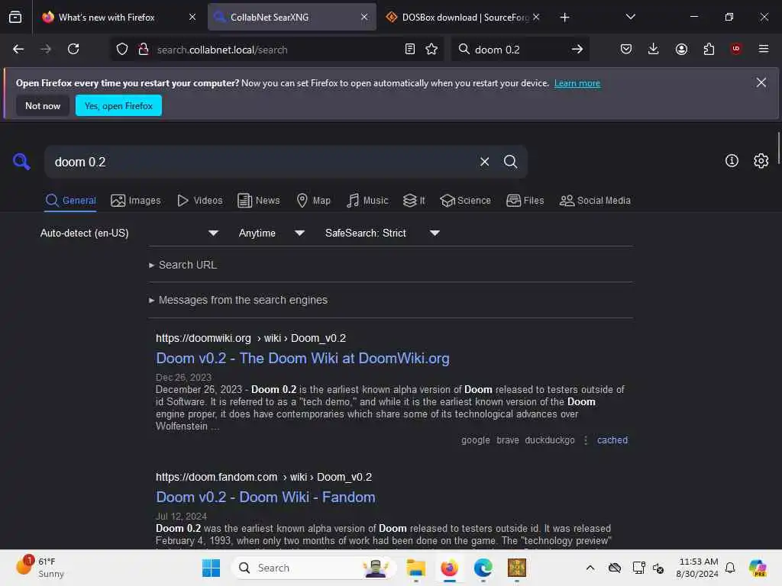This screenshot has width=782, height=586.
Task: Open the Learn more link
Action: pyautogui.click(x=577, y=83)
